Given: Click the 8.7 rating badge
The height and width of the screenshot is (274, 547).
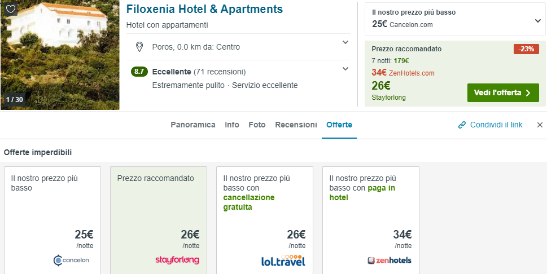Looking at the screenshot, I should tap(139, 72).
